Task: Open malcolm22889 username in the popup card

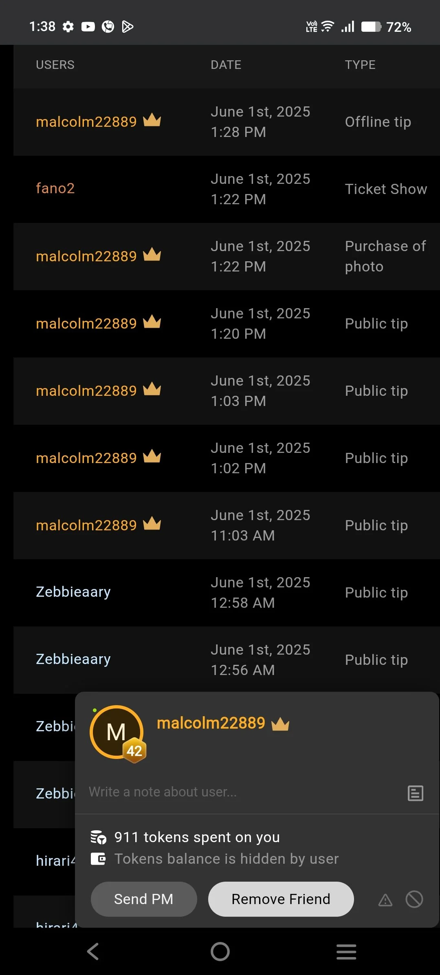Action: (x=211, y=723)
